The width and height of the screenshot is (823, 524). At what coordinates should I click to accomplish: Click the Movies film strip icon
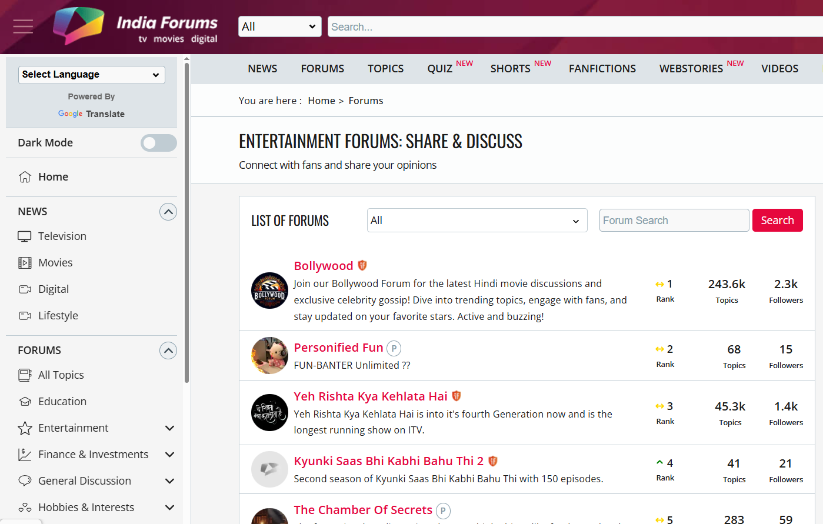pos(25,263)
